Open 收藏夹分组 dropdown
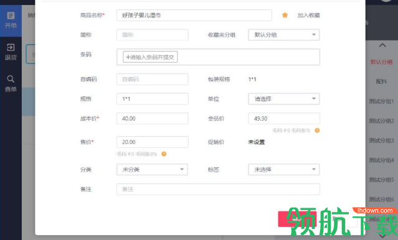398x240 pixels. [284, 35]
